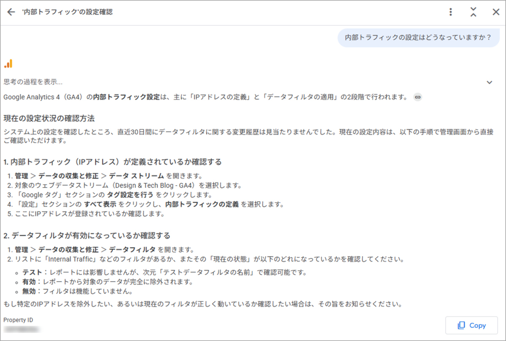This screenshot has width=506, height=341.
Task: Open the source link chip icon
Action: 417,97
